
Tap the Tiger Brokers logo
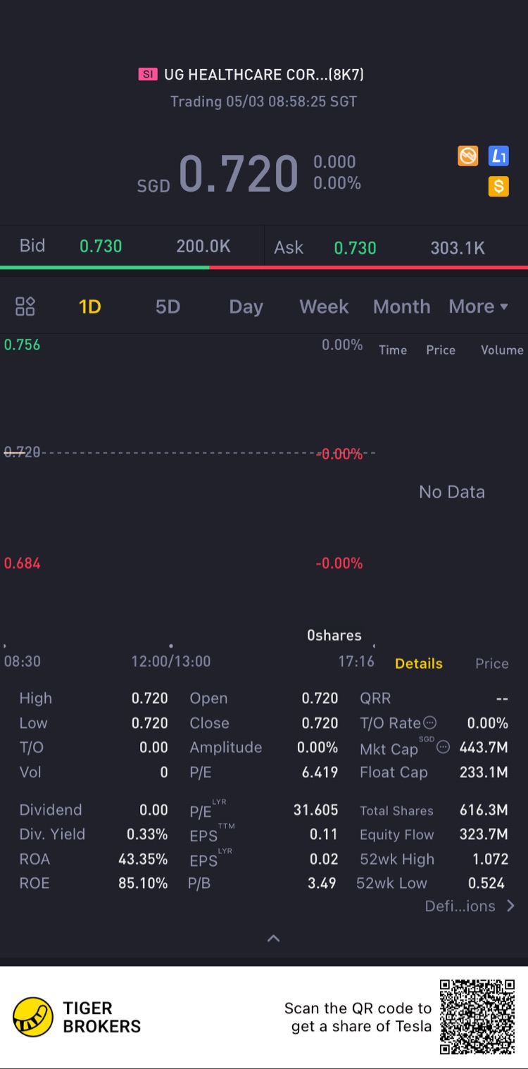[33, 1017]
